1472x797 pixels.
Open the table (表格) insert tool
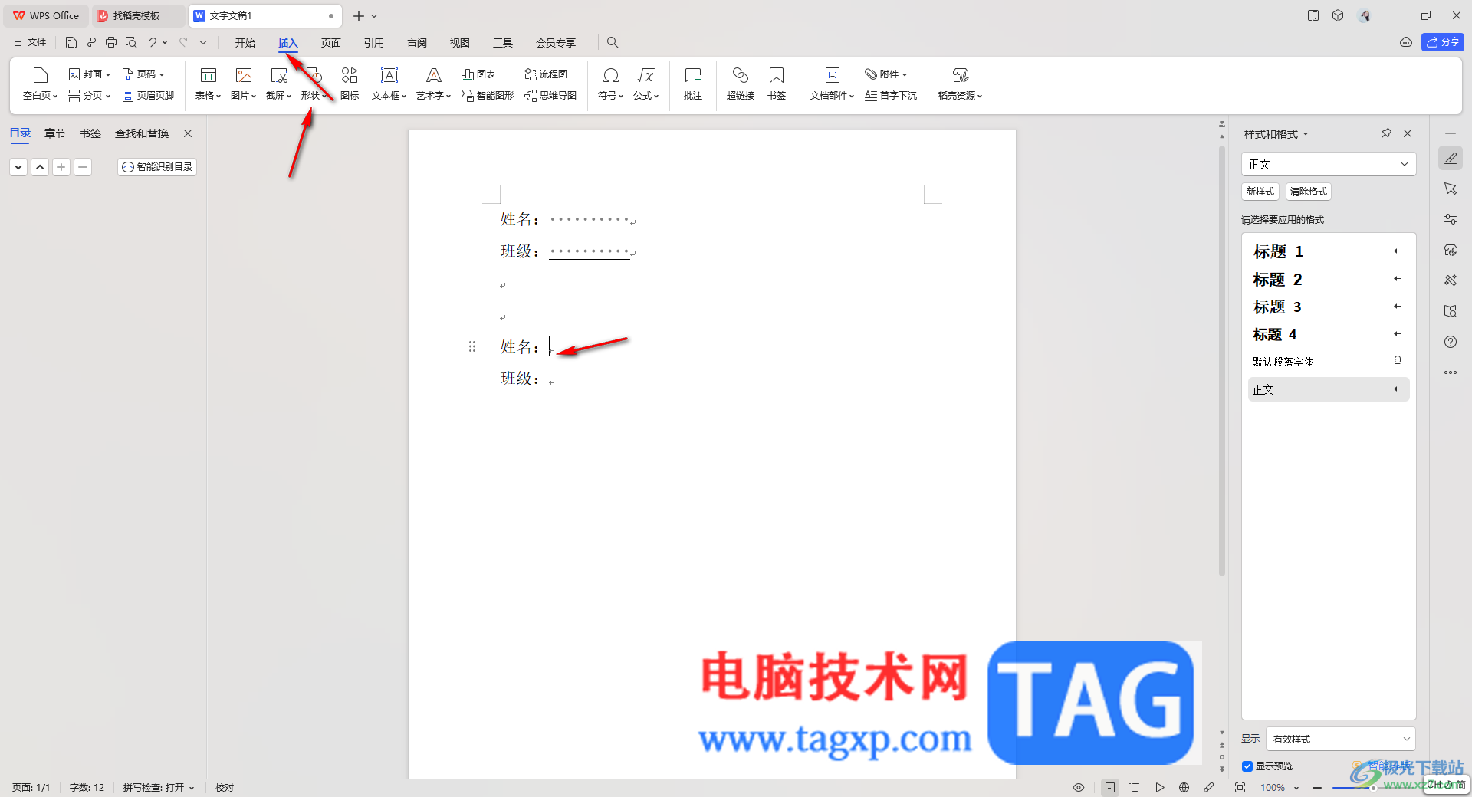pos(208,84)
